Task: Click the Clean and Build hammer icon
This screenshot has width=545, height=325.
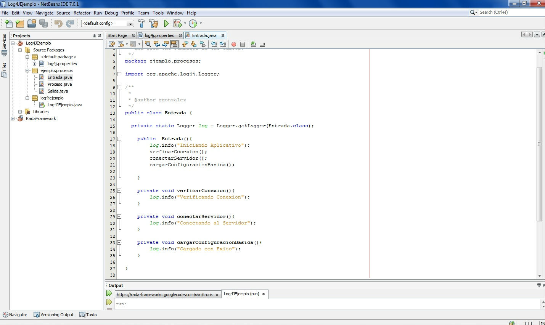Action: coord(154,23)
